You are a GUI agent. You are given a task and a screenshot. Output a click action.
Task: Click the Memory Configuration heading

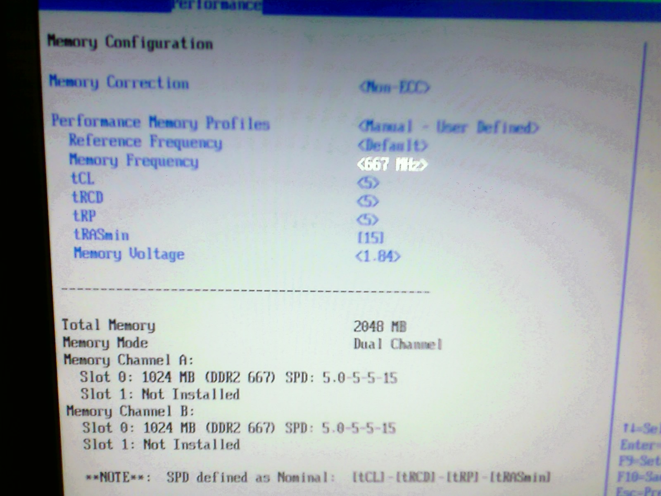[130, 42]
